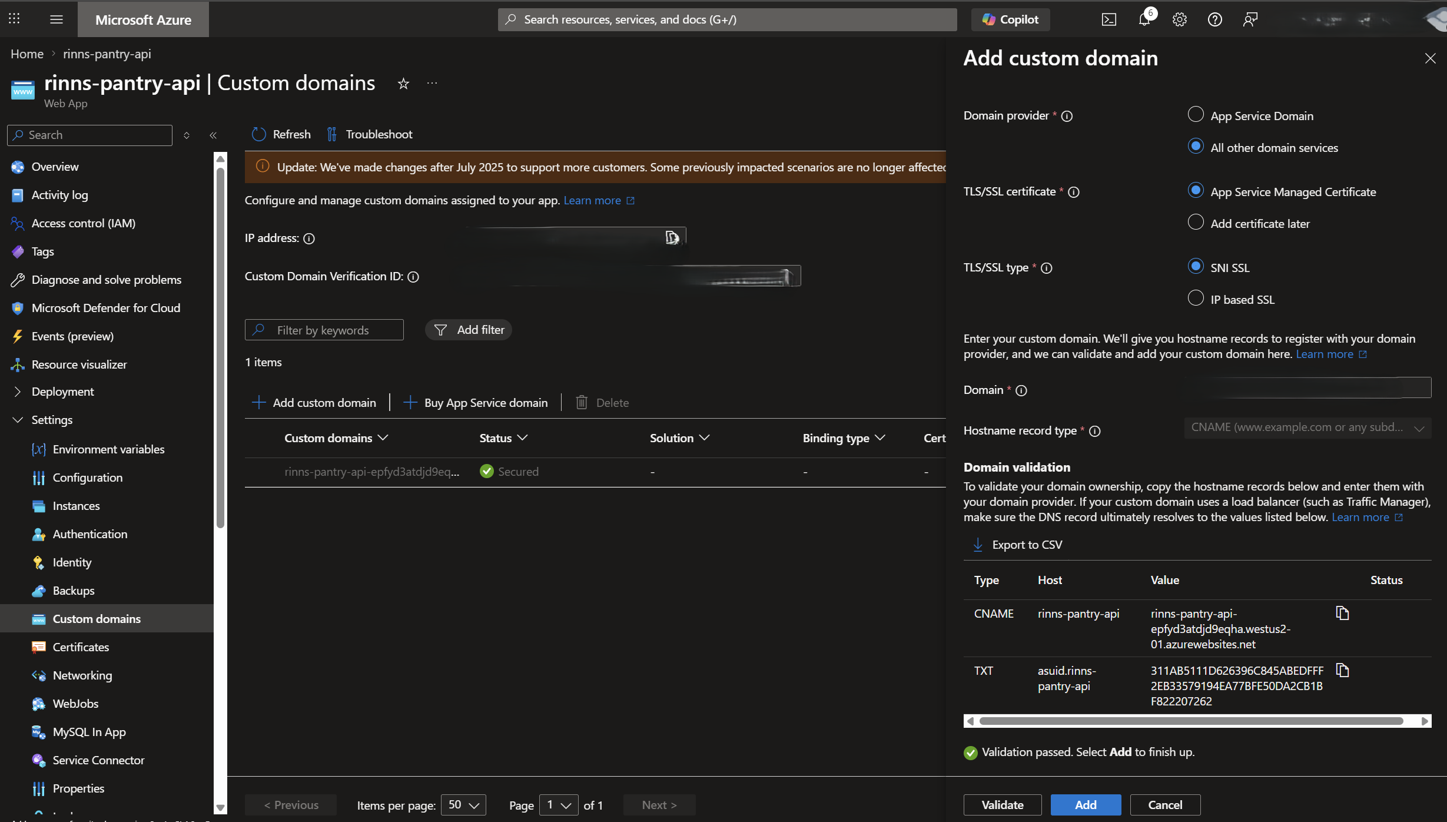Launch Cloud Shell from the top bar
This screenshot has height=822, width=1447.
1109,19
